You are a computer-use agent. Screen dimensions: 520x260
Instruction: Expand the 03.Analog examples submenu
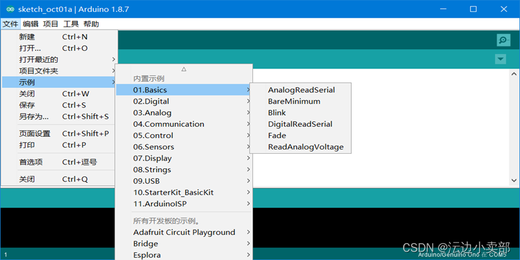pos(184,112)
